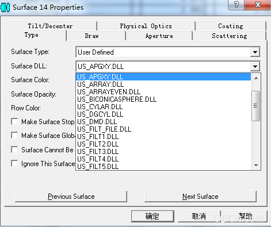The height and width of the screenshot is (227, 271).
Task: Pick US_DMD.DLL from the list
Action: 163,122
